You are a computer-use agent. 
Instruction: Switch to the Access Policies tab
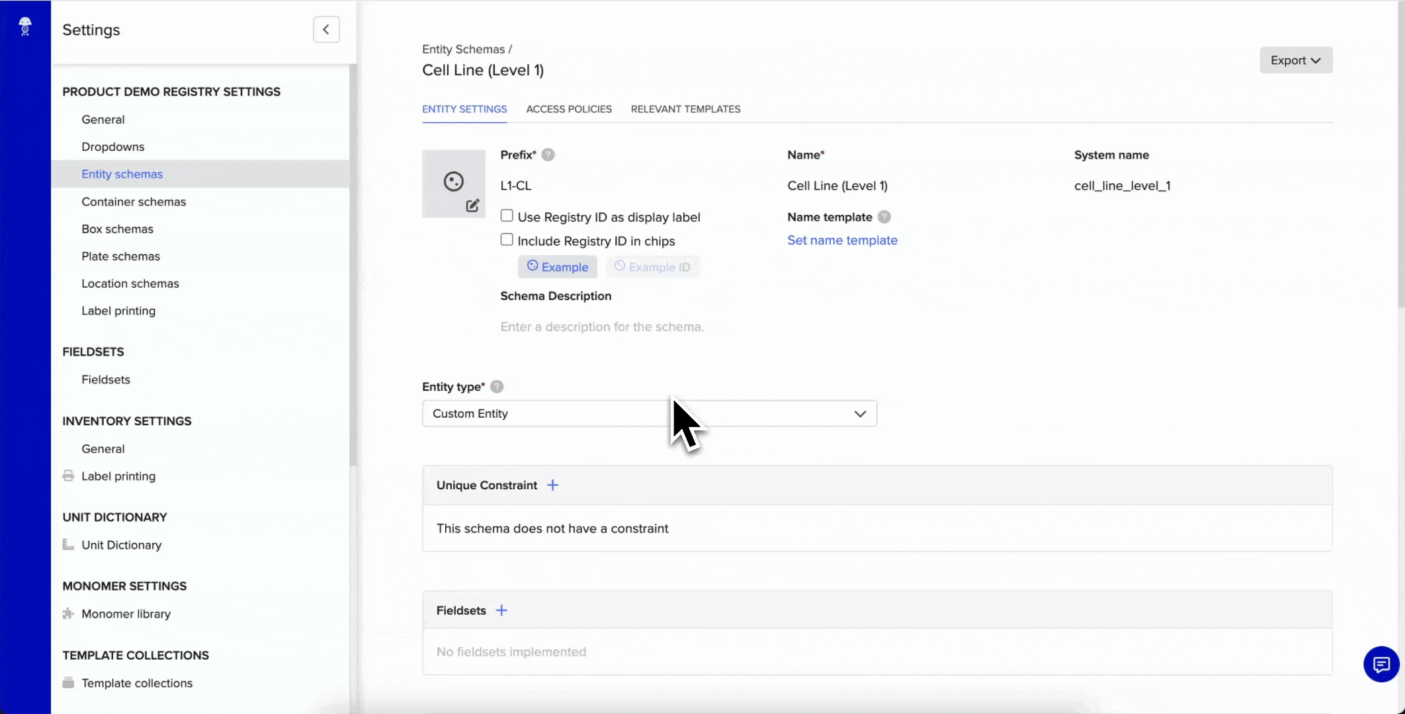pyautogui.click(x=569, y=109)
